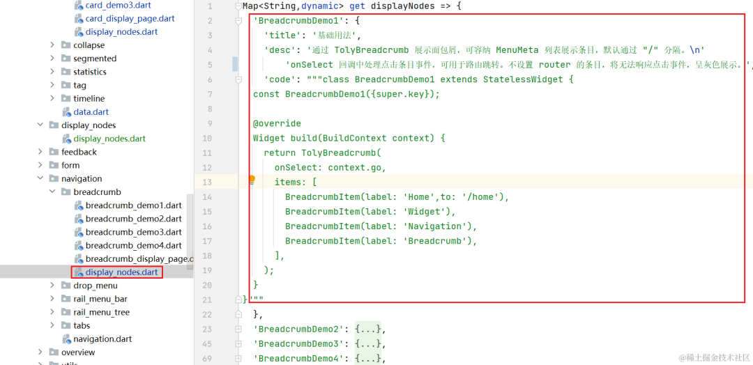
Task: Collapse the display_nodes folder
Action: (40, 125)
